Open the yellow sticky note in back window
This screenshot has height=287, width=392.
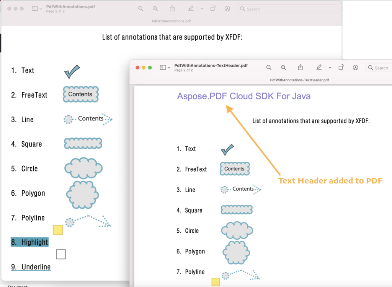(x=58, y=230)
